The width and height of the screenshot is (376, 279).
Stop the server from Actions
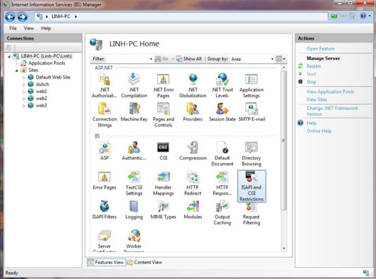point(311,82)
